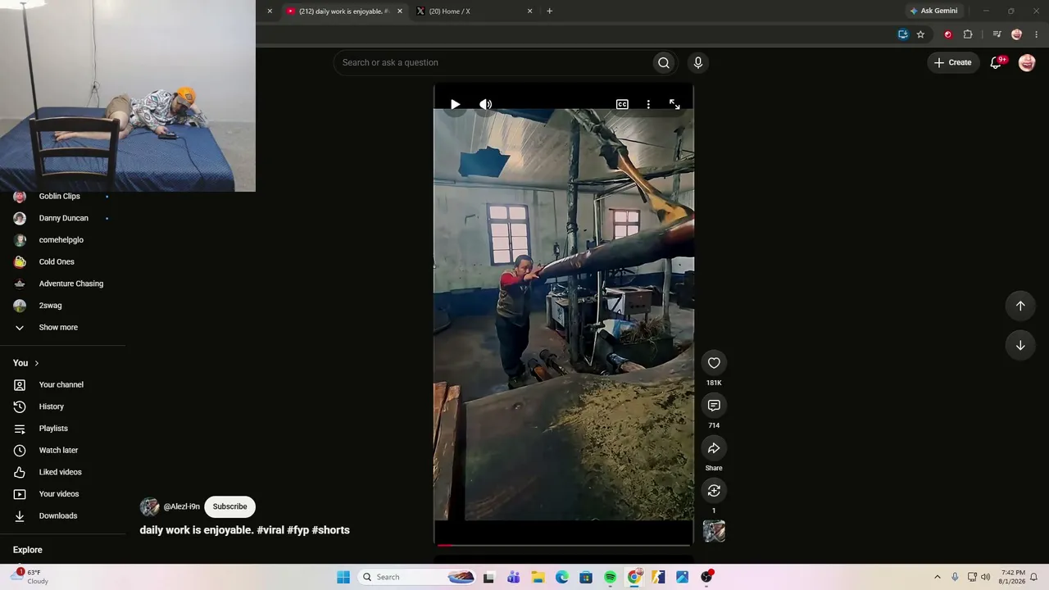
Task: Open the comments showing 714
Action: [x=714, y=406]
